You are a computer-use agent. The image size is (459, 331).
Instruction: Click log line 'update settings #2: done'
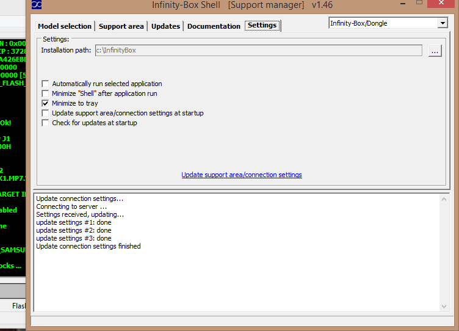click(74, 230)
